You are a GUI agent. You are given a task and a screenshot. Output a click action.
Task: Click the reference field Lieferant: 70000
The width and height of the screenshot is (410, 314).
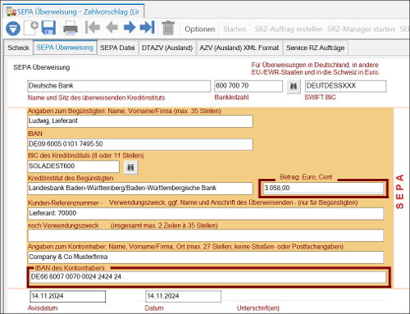[x=206, y=213]
